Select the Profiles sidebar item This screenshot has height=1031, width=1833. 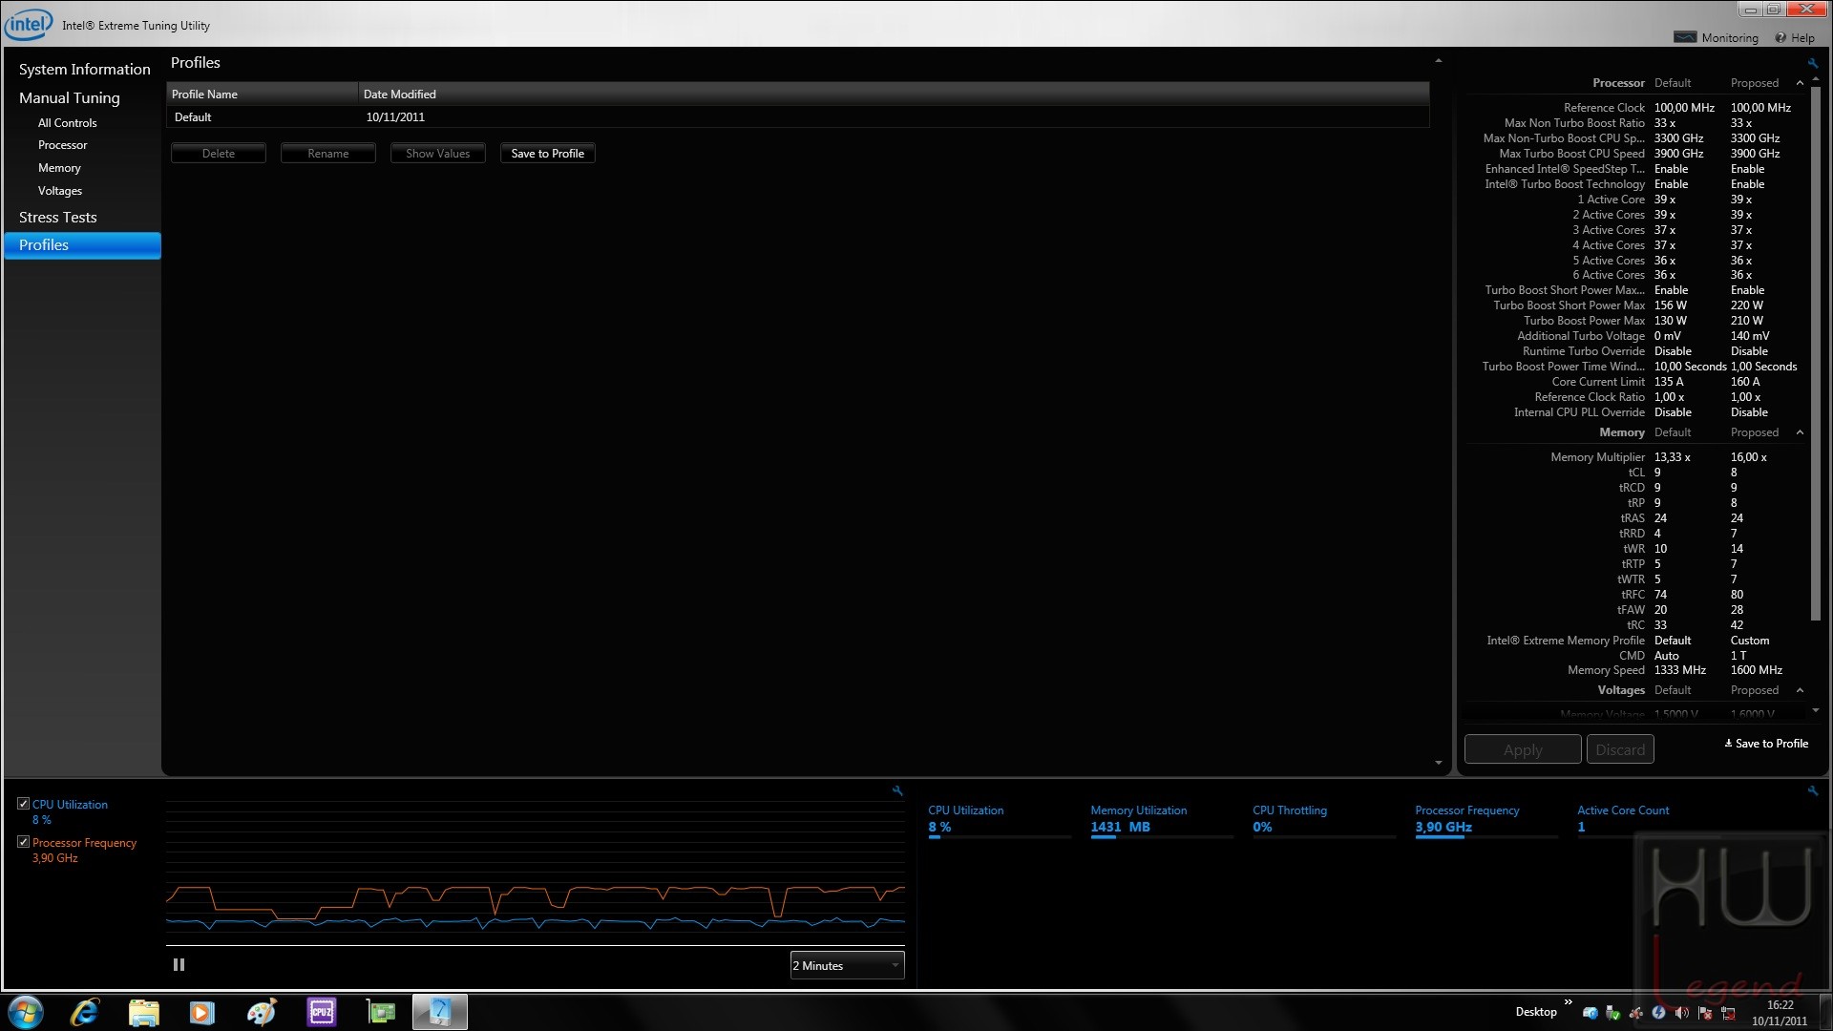pos(83,245)
